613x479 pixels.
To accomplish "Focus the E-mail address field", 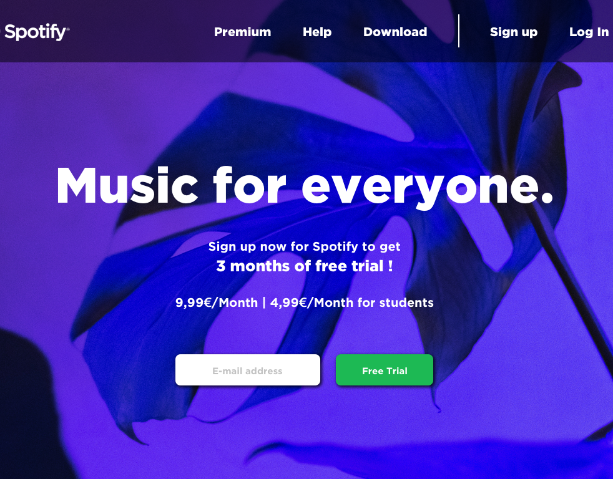I will coord(247,370).
